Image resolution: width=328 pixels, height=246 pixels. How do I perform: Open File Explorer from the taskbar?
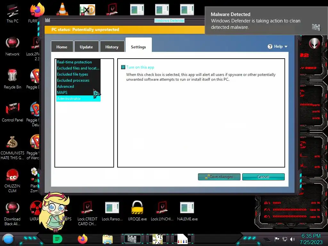pos(108,239)
